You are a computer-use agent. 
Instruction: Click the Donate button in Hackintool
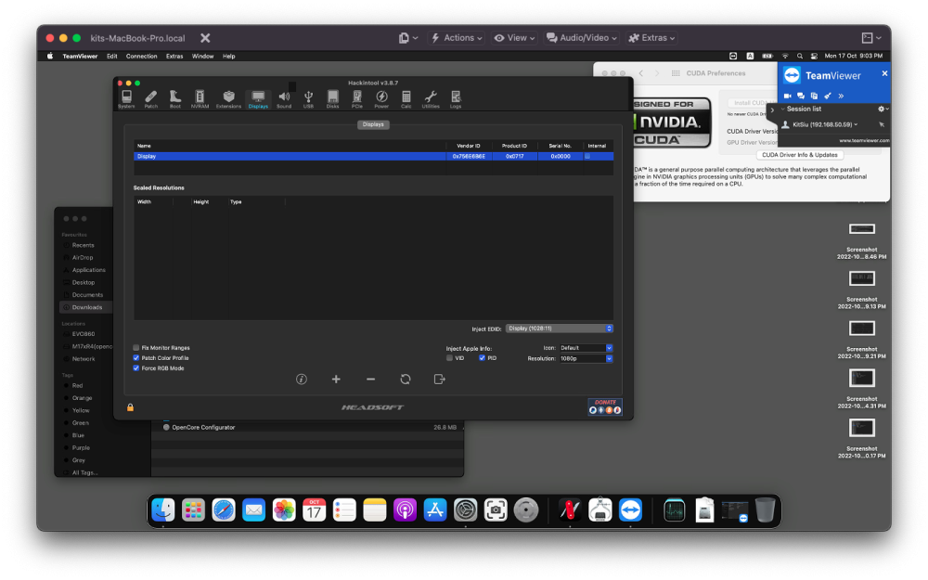[x=605, y=406]
